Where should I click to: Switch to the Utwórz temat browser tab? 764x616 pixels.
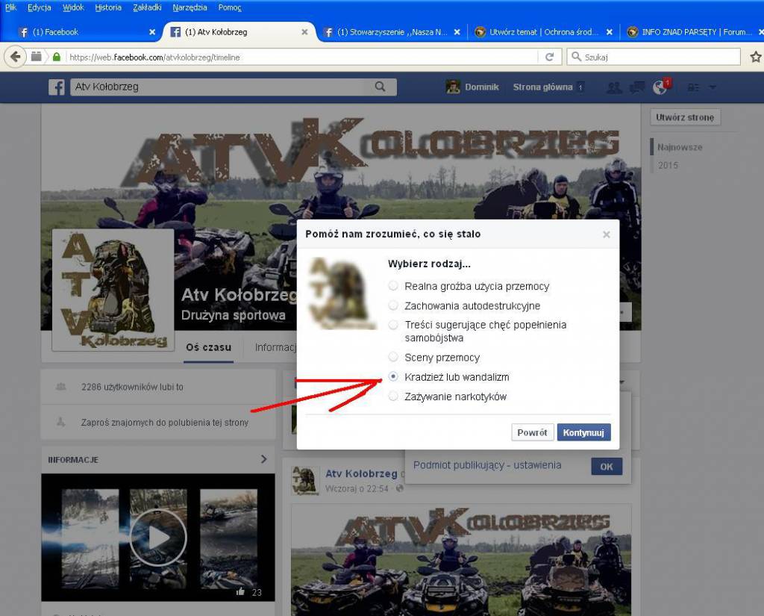(544, 32)
